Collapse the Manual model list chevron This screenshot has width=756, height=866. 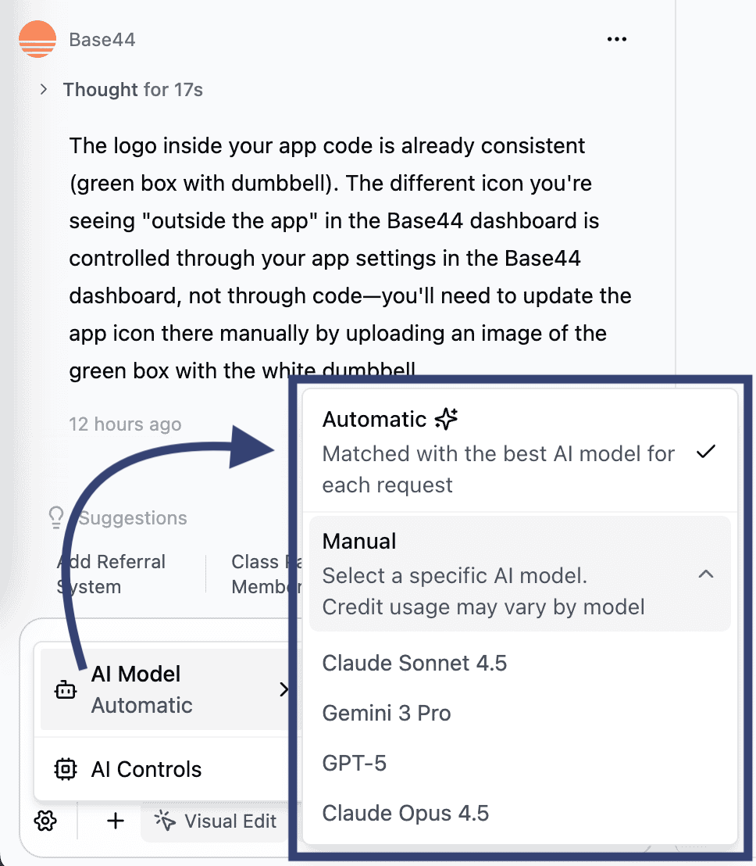click(706, 574)
